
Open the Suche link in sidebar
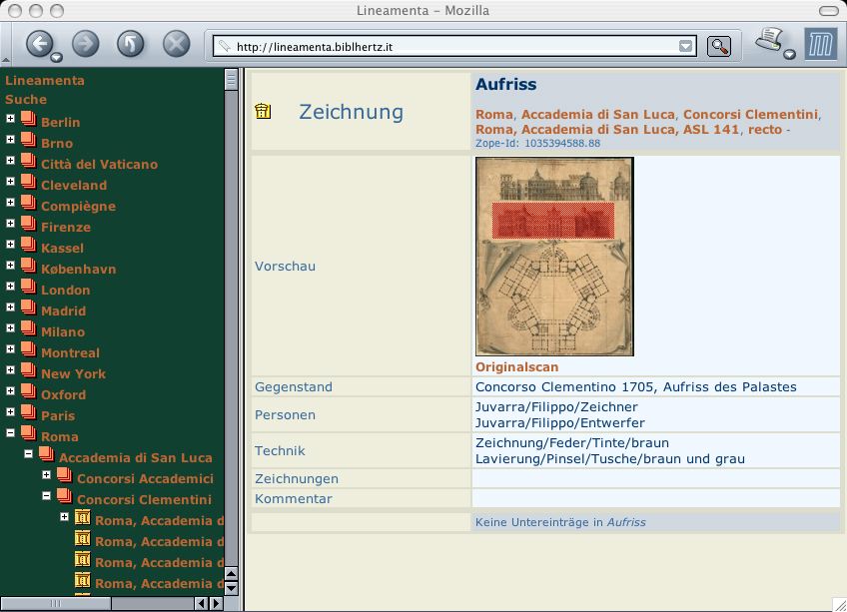click(x=26, y=100)
